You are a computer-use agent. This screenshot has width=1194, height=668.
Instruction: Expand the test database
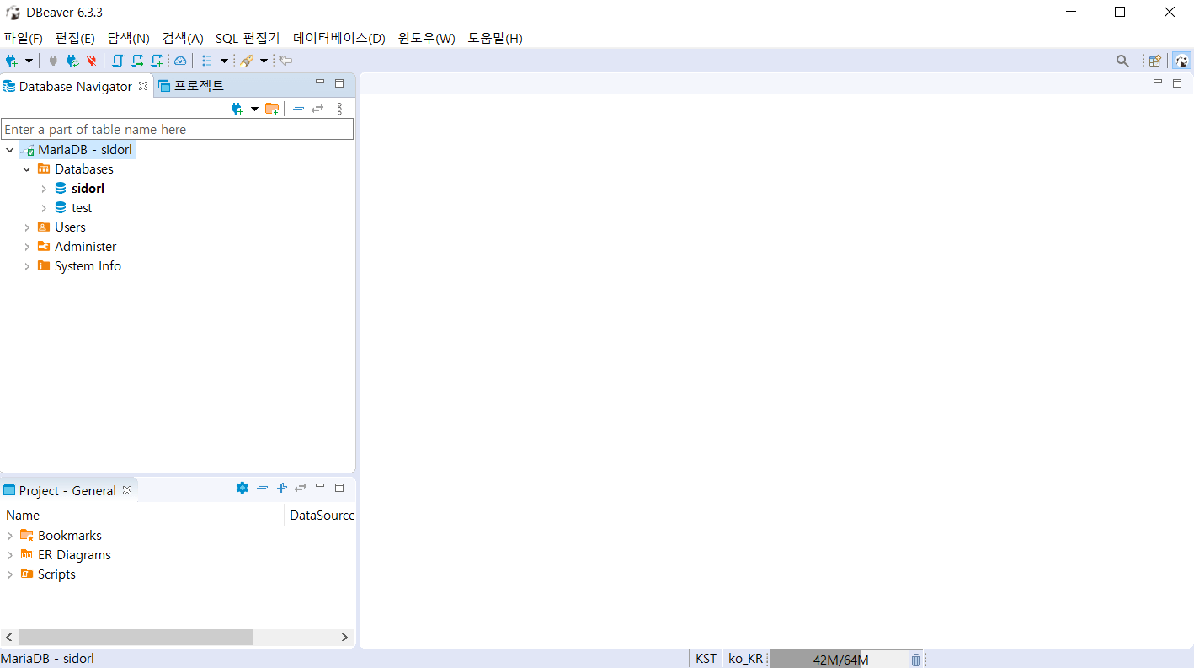pos(44,208)
